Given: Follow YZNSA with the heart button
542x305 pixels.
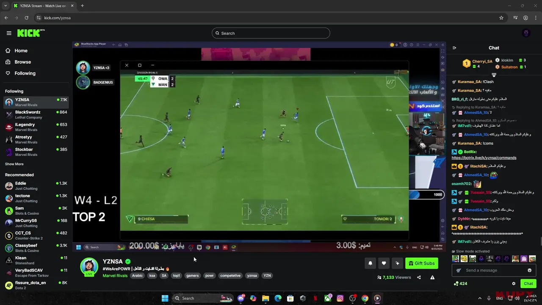Looking at the screenshot, I should tap(384, 263).
